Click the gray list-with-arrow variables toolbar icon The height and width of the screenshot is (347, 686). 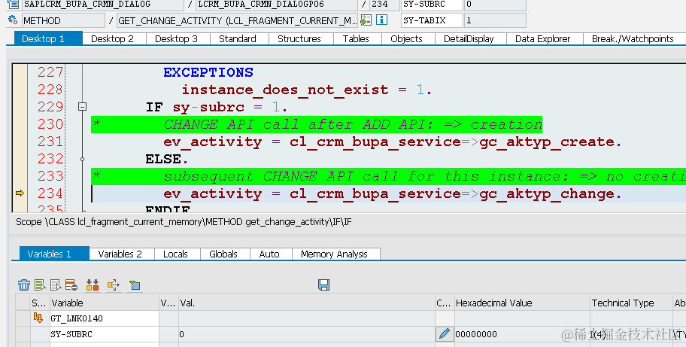pyautogui.click(x=56, y=285)
